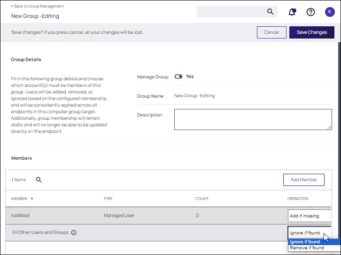Click the notifications bell icon
This screenshot has width=341, height=255.
292,12
